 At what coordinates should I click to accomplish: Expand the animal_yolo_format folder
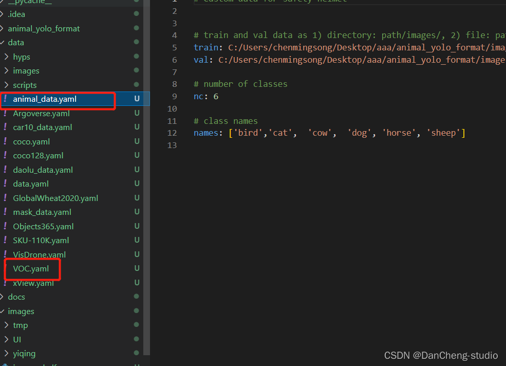(x=2, y=28)
